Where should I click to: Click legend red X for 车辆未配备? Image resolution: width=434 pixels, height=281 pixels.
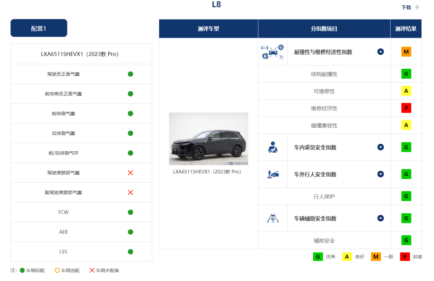click(x=92, y=270)
